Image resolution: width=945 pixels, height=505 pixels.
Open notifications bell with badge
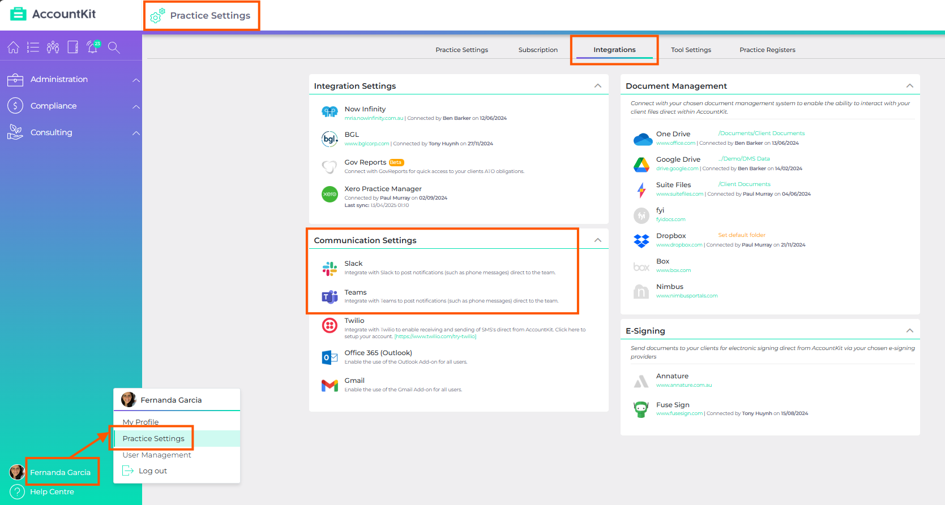click(x=93, y=47)
